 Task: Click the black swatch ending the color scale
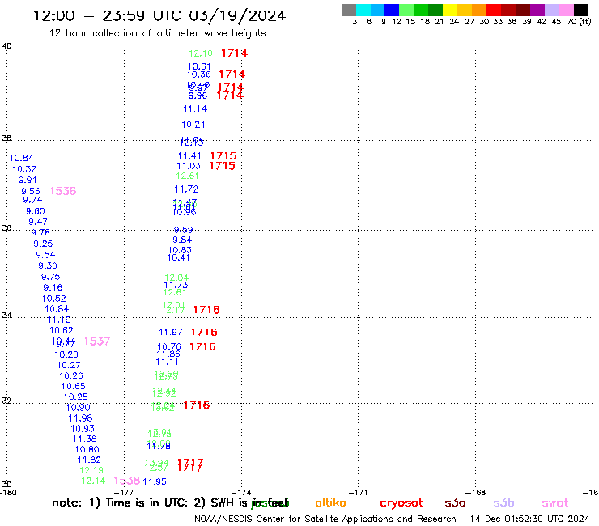(581, 10)
